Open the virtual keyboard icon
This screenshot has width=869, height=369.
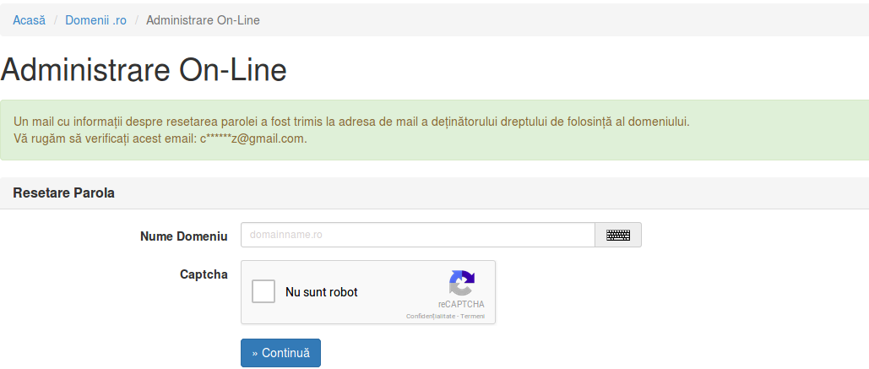618,235
